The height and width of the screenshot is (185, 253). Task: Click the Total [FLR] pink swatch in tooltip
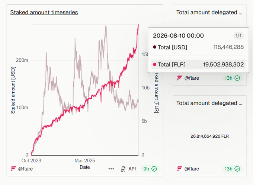pyautogui.click(x=154, y=64)
